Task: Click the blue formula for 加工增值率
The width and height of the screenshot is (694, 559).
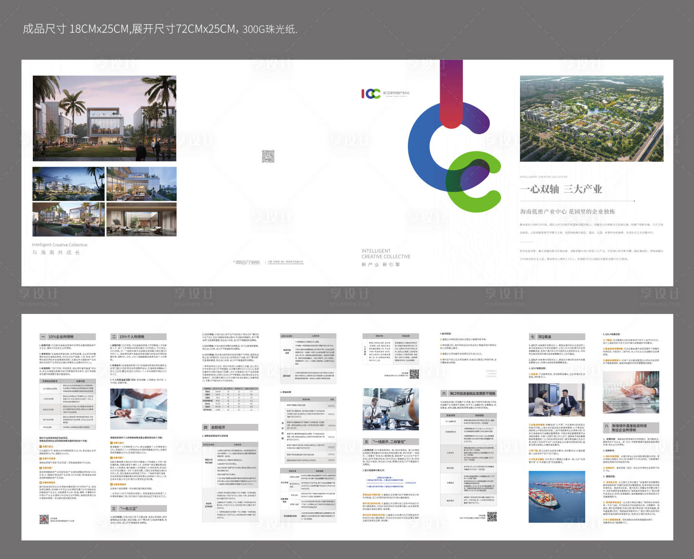Action: (391, 481)
